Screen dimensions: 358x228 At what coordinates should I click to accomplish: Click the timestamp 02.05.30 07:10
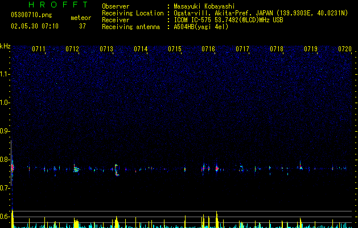35,26
